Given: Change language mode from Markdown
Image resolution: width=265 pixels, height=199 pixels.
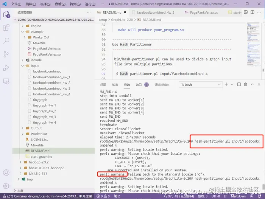Looking at the screenshot, I should pos(238,196).
